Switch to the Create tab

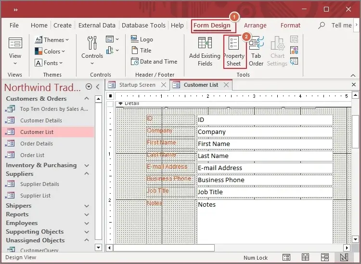tap(63, 26)
